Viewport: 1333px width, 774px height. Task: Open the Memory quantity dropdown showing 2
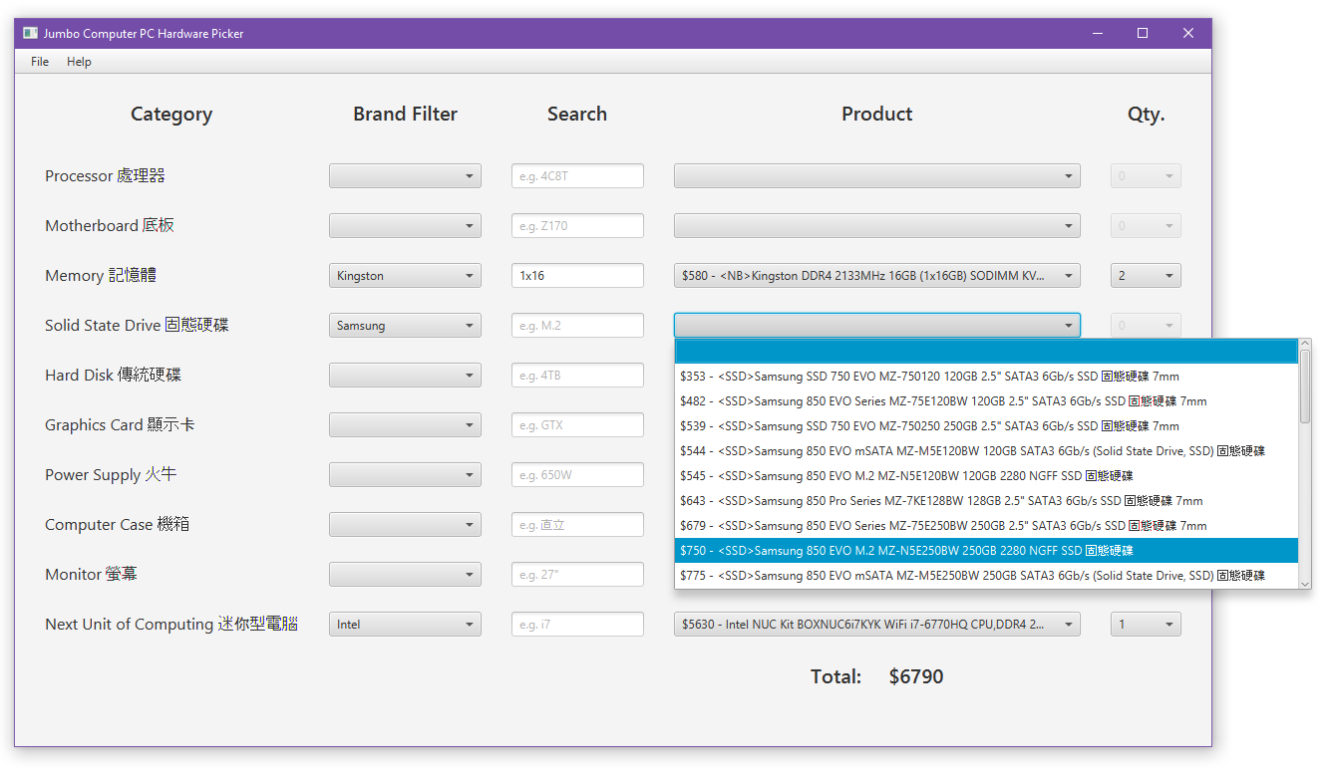[x=1146, y=276]
